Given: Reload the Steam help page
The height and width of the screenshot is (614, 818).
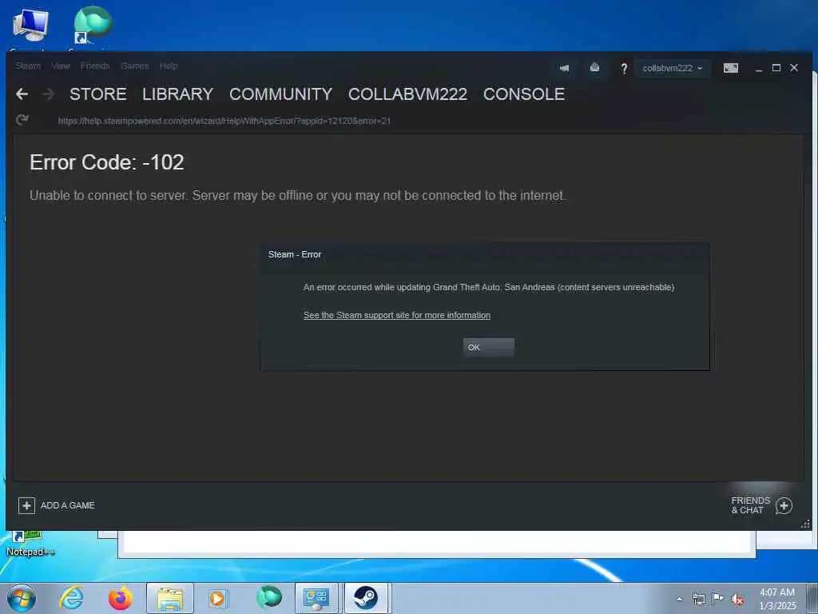Looking at the screenshot, I should coord(22,120).
